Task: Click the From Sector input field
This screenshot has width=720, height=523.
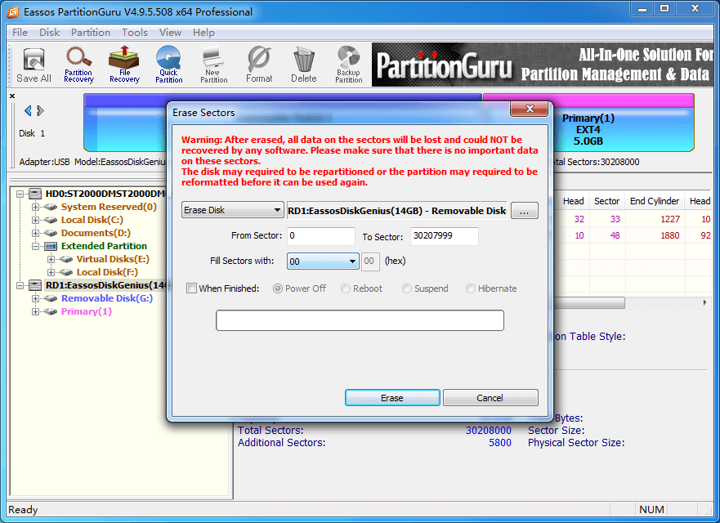Action: point(321,236)
